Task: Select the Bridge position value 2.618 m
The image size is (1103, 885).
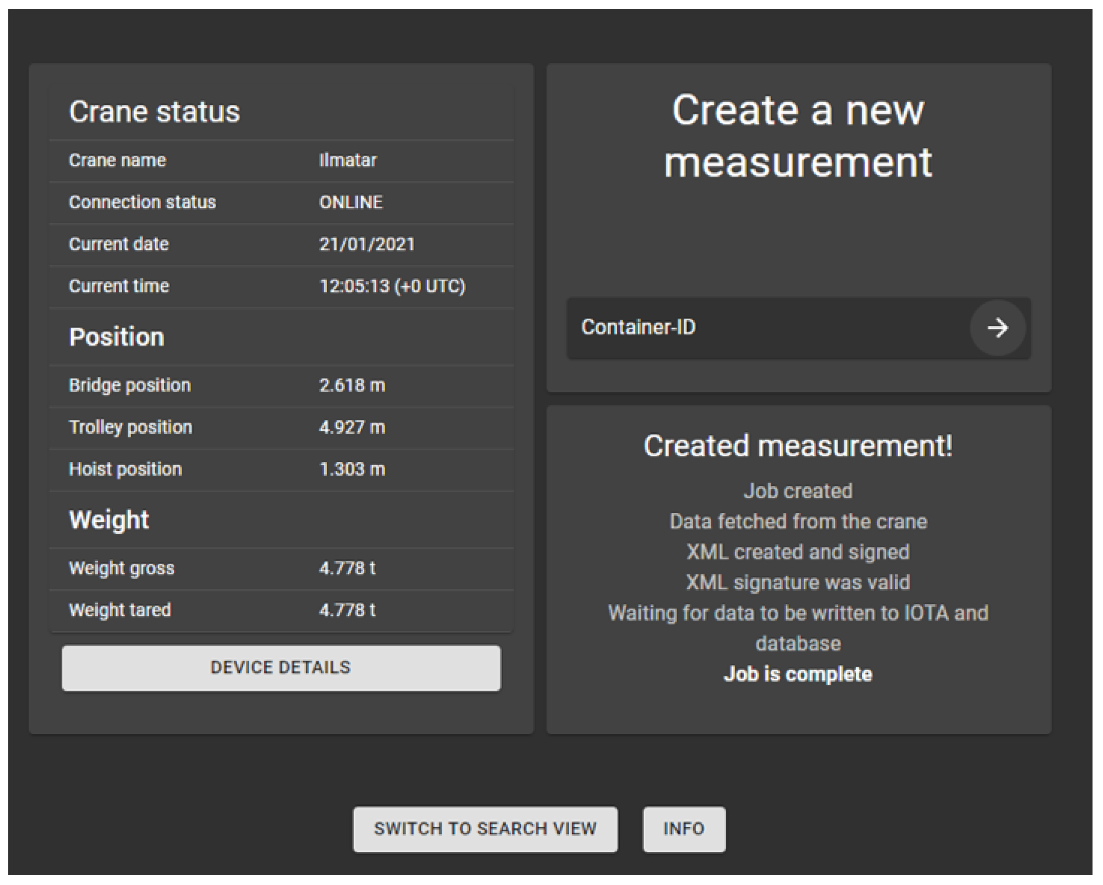Action: (x=353, y=385)
